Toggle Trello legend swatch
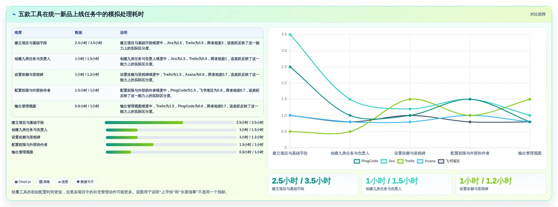Screen dimensions: 558x207 click(400, 161)
